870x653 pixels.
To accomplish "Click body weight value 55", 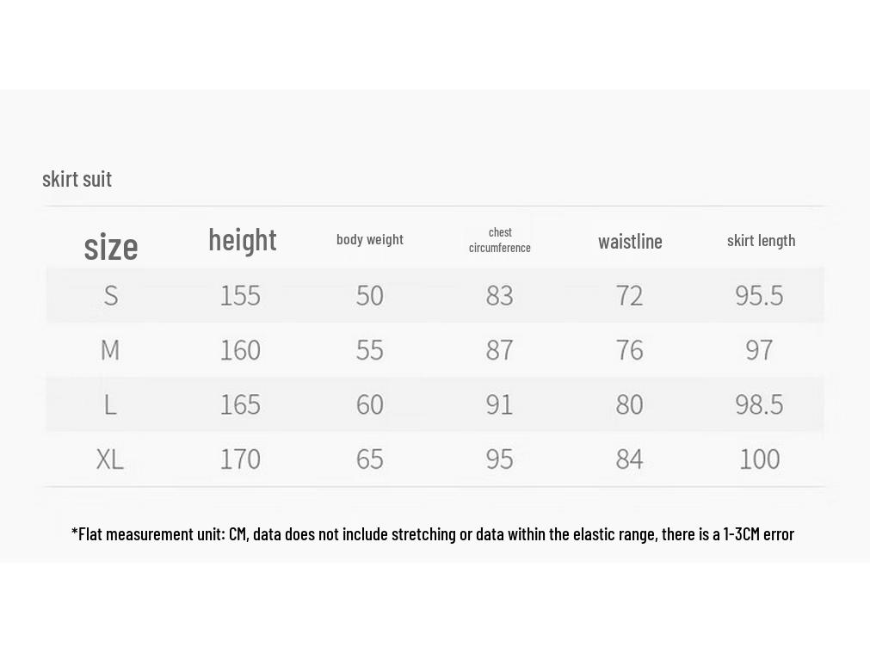I will tap(369, 350).
